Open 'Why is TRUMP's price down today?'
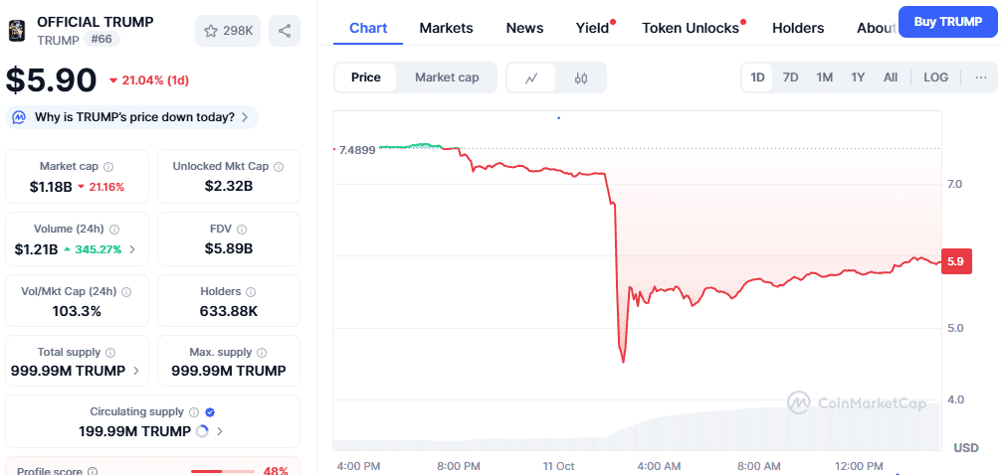 (x=134, y=117)
